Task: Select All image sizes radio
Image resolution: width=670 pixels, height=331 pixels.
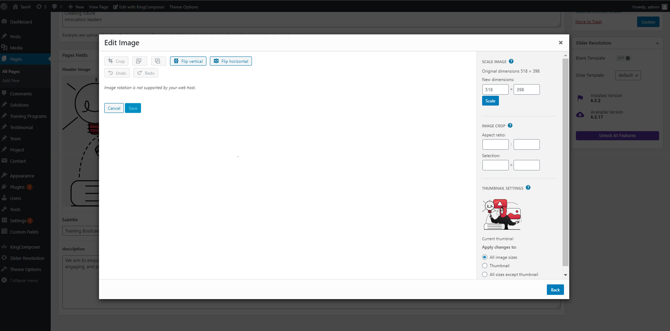Action: pyautogui.click(x=485, y=257)
